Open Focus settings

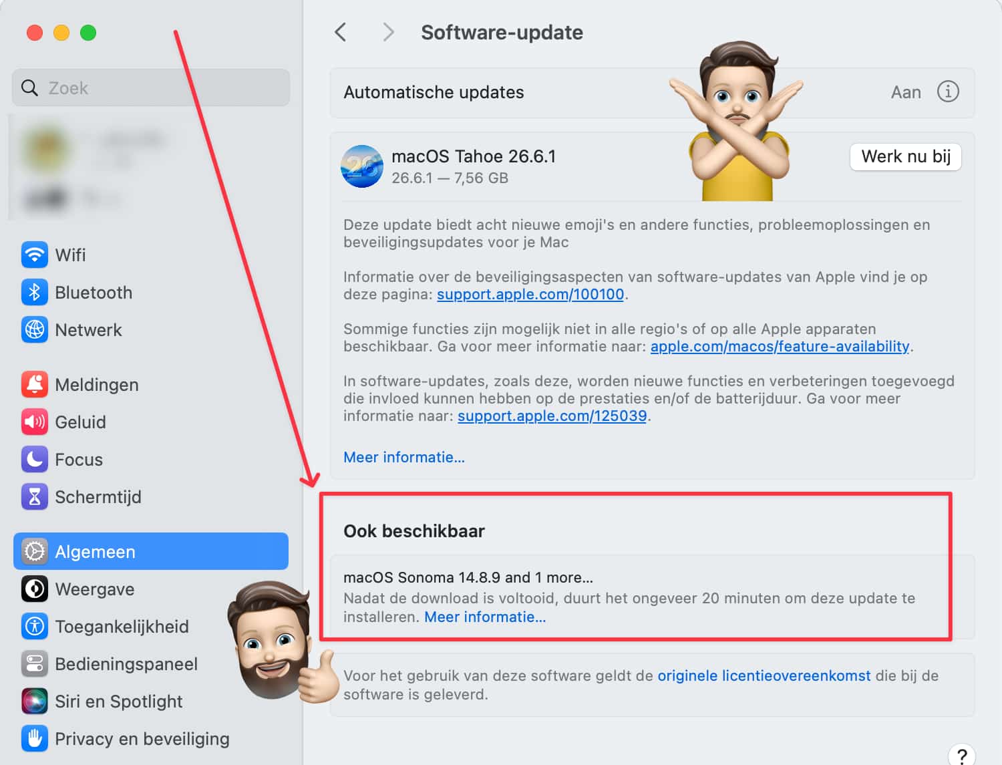(x=151, y=459)
